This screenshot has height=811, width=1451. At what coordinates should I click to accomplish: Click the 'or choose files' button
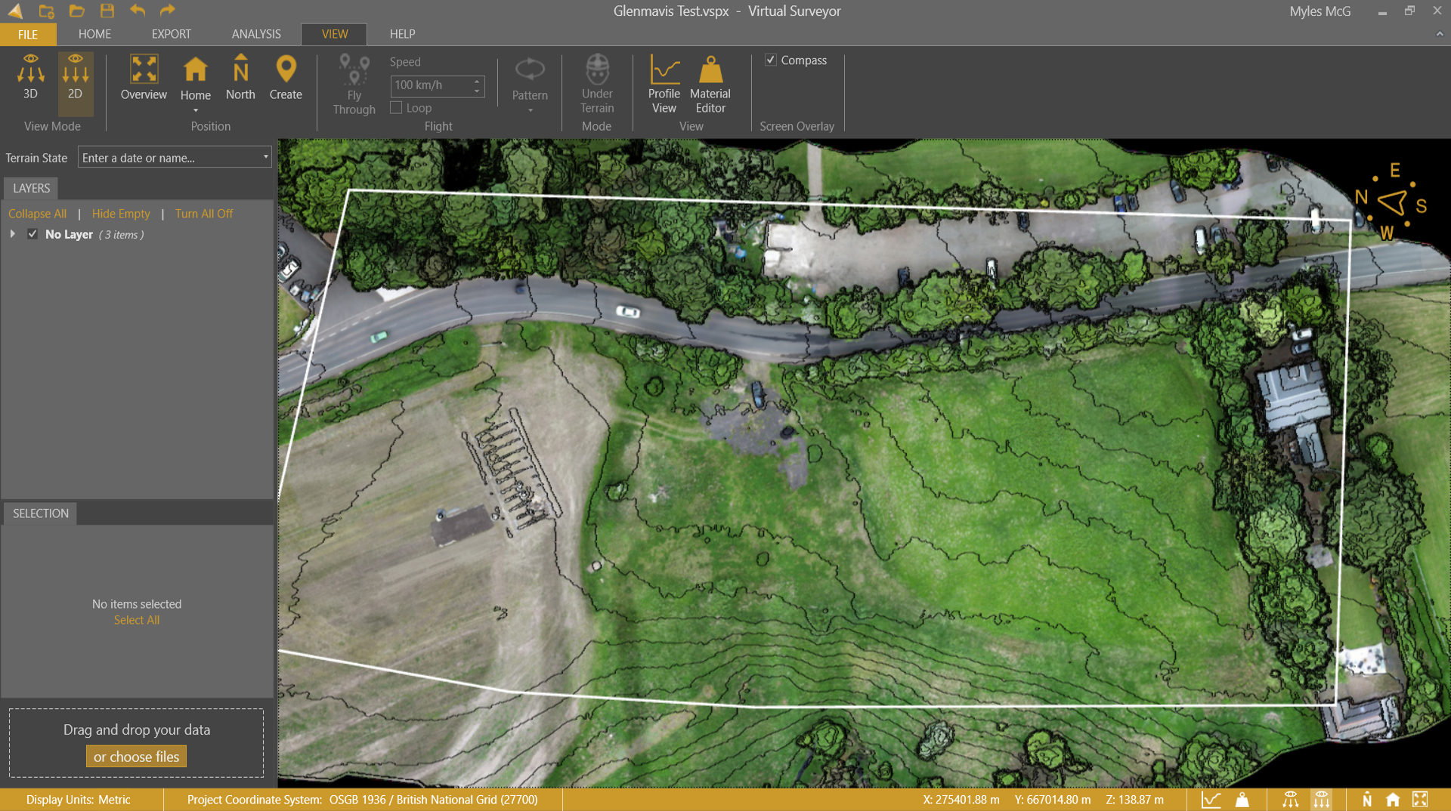coord(136,757)
